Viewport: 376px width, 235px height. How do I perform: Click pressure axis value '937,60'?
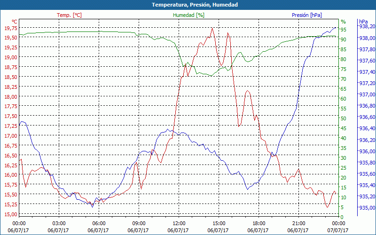(x=367, y=61)
